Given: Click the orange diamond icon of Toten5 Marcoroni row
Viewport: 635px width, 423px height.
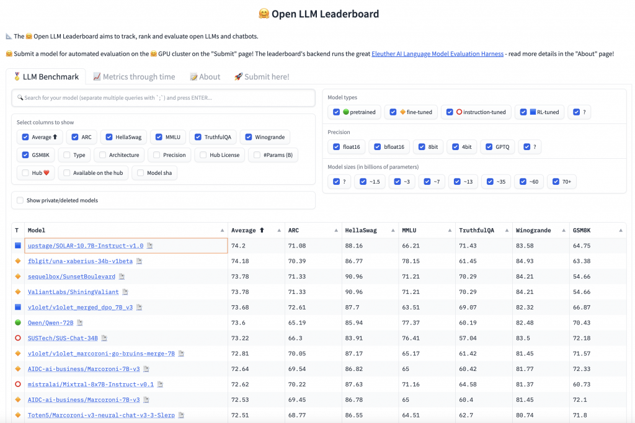Looking at the screenshot, I should click(x=18, y=415).
